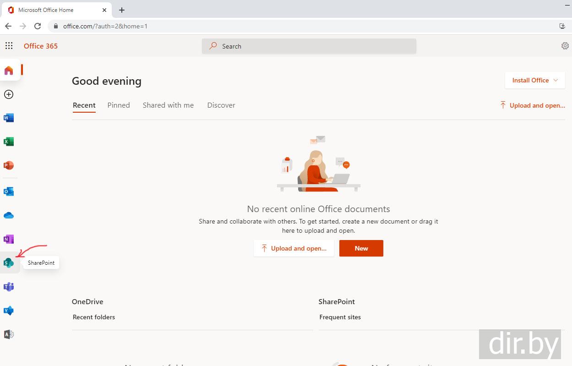
Task: Click the browser download icon
Action: (562, 26)
